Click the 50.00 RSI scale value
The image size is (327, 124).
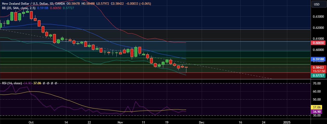[x=317, y=99]
